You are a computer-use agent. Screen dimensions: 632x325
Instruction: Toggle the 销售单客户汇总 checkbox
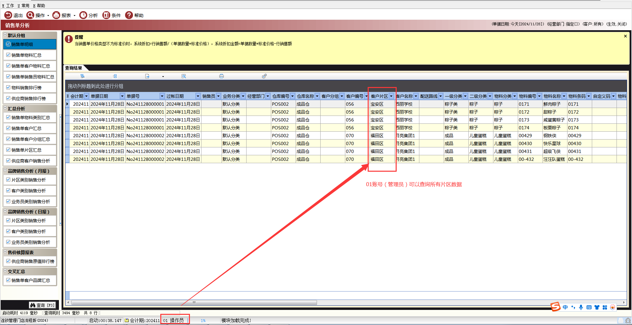pyautogui.click(x=8, y=128)
